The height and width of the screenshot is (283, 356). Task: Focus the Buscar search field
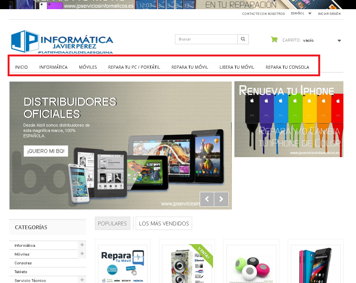point(206,39)
